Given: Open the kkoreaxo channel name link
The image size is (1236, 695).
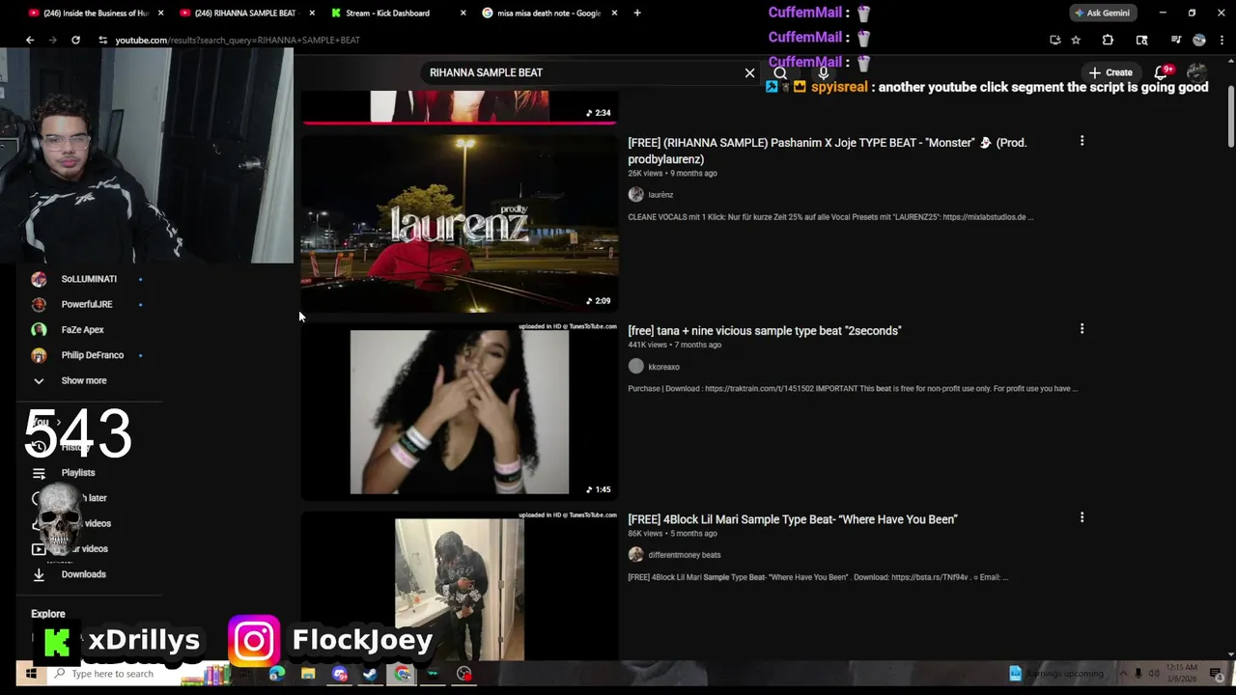Looking at the screenshot, I should pyautogui.click(x=663, y=367).
